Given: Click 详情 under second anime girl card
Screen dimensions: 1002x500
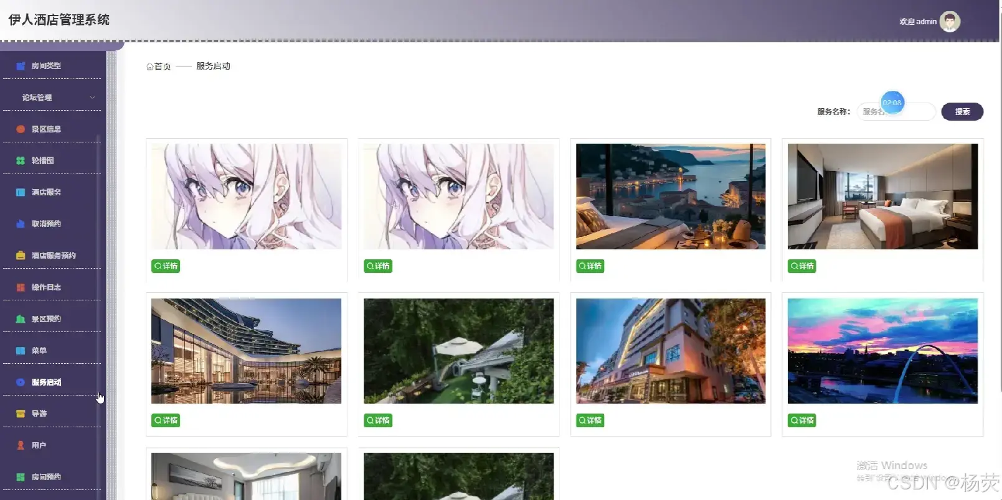Looking at the screenshot, I should pos(378,266).
